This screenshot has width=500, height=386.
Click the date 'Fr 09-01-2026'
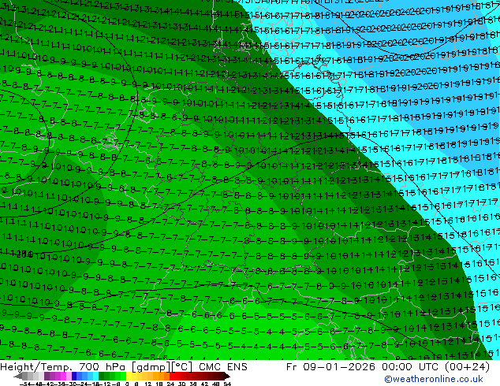point(330,367)
